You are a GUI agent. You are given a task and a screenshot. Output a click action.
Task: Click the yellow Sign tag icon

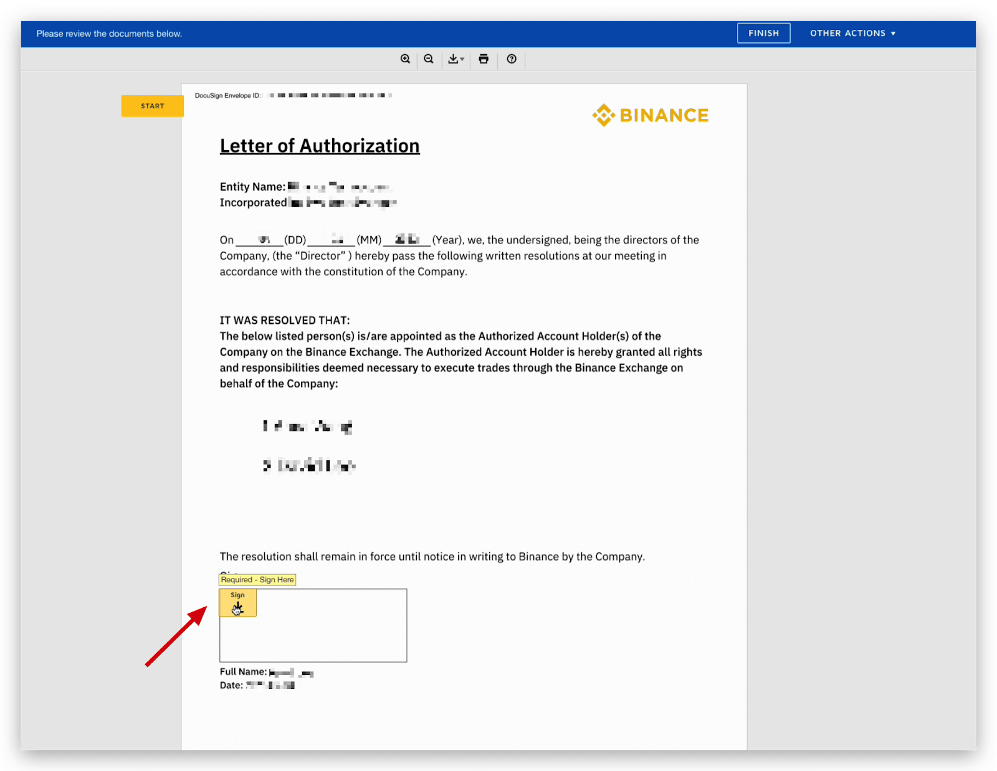[237, 603]
